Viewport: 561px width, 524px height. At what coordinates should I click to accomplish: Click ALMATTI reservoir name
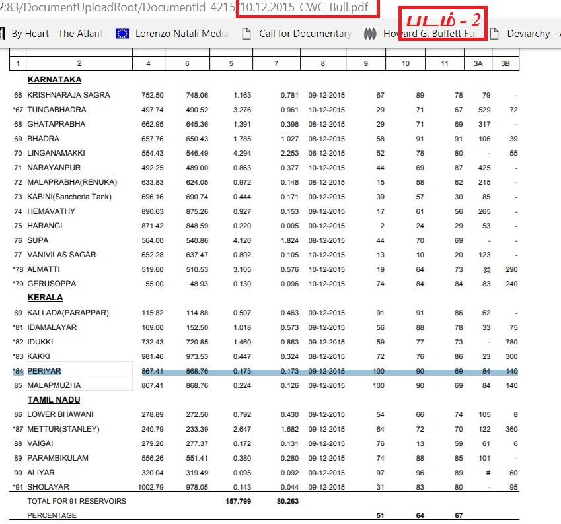point(44,269)
